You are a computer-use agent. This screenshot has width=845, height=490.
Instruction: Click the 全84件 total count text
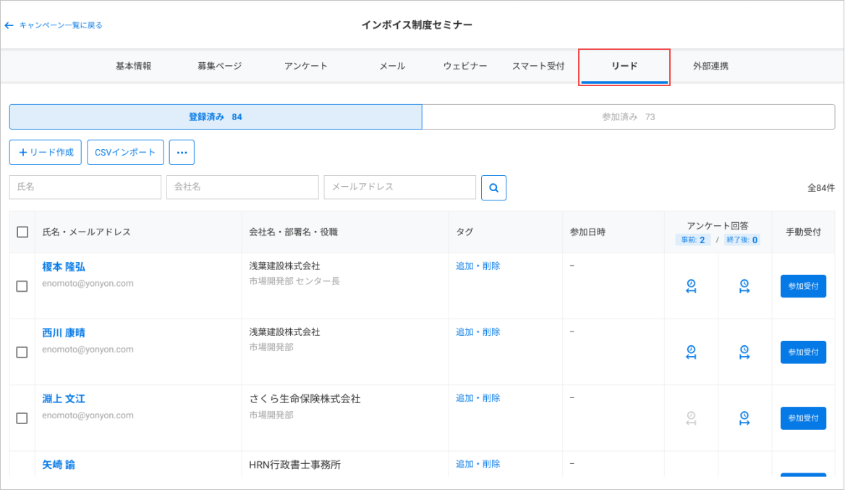pyautogui.click(x=820, y=187)
